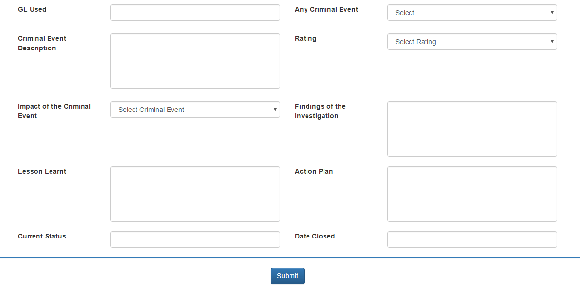Click the Submit button
This screenshot has width=580, height=286.
(x=287, y=275)
